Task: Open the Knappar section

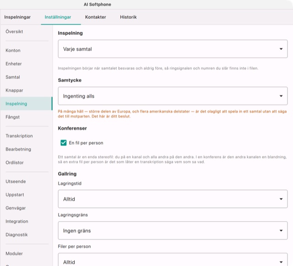Action: pos(26,90)
